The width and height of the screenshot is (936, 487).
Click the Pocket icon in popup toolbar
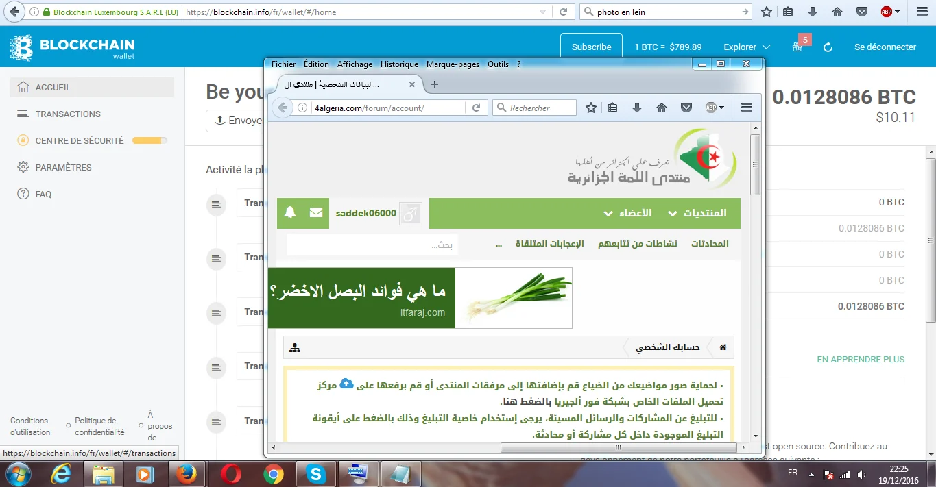[686, 108]
